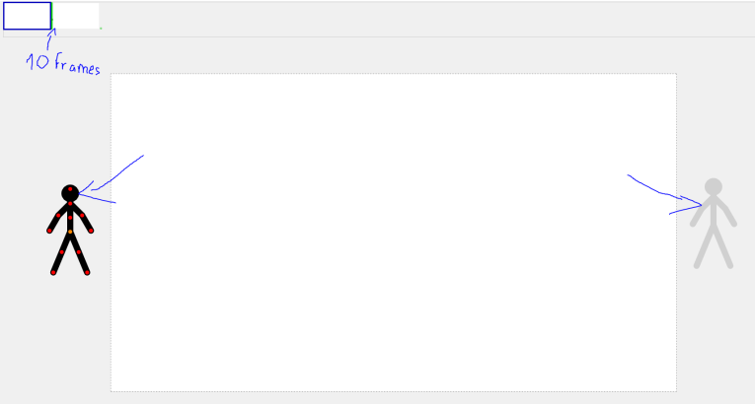Select the hand handle on the right-side arm
The height and width of the screenshot is (404, 755).
[x=91, y=231]
